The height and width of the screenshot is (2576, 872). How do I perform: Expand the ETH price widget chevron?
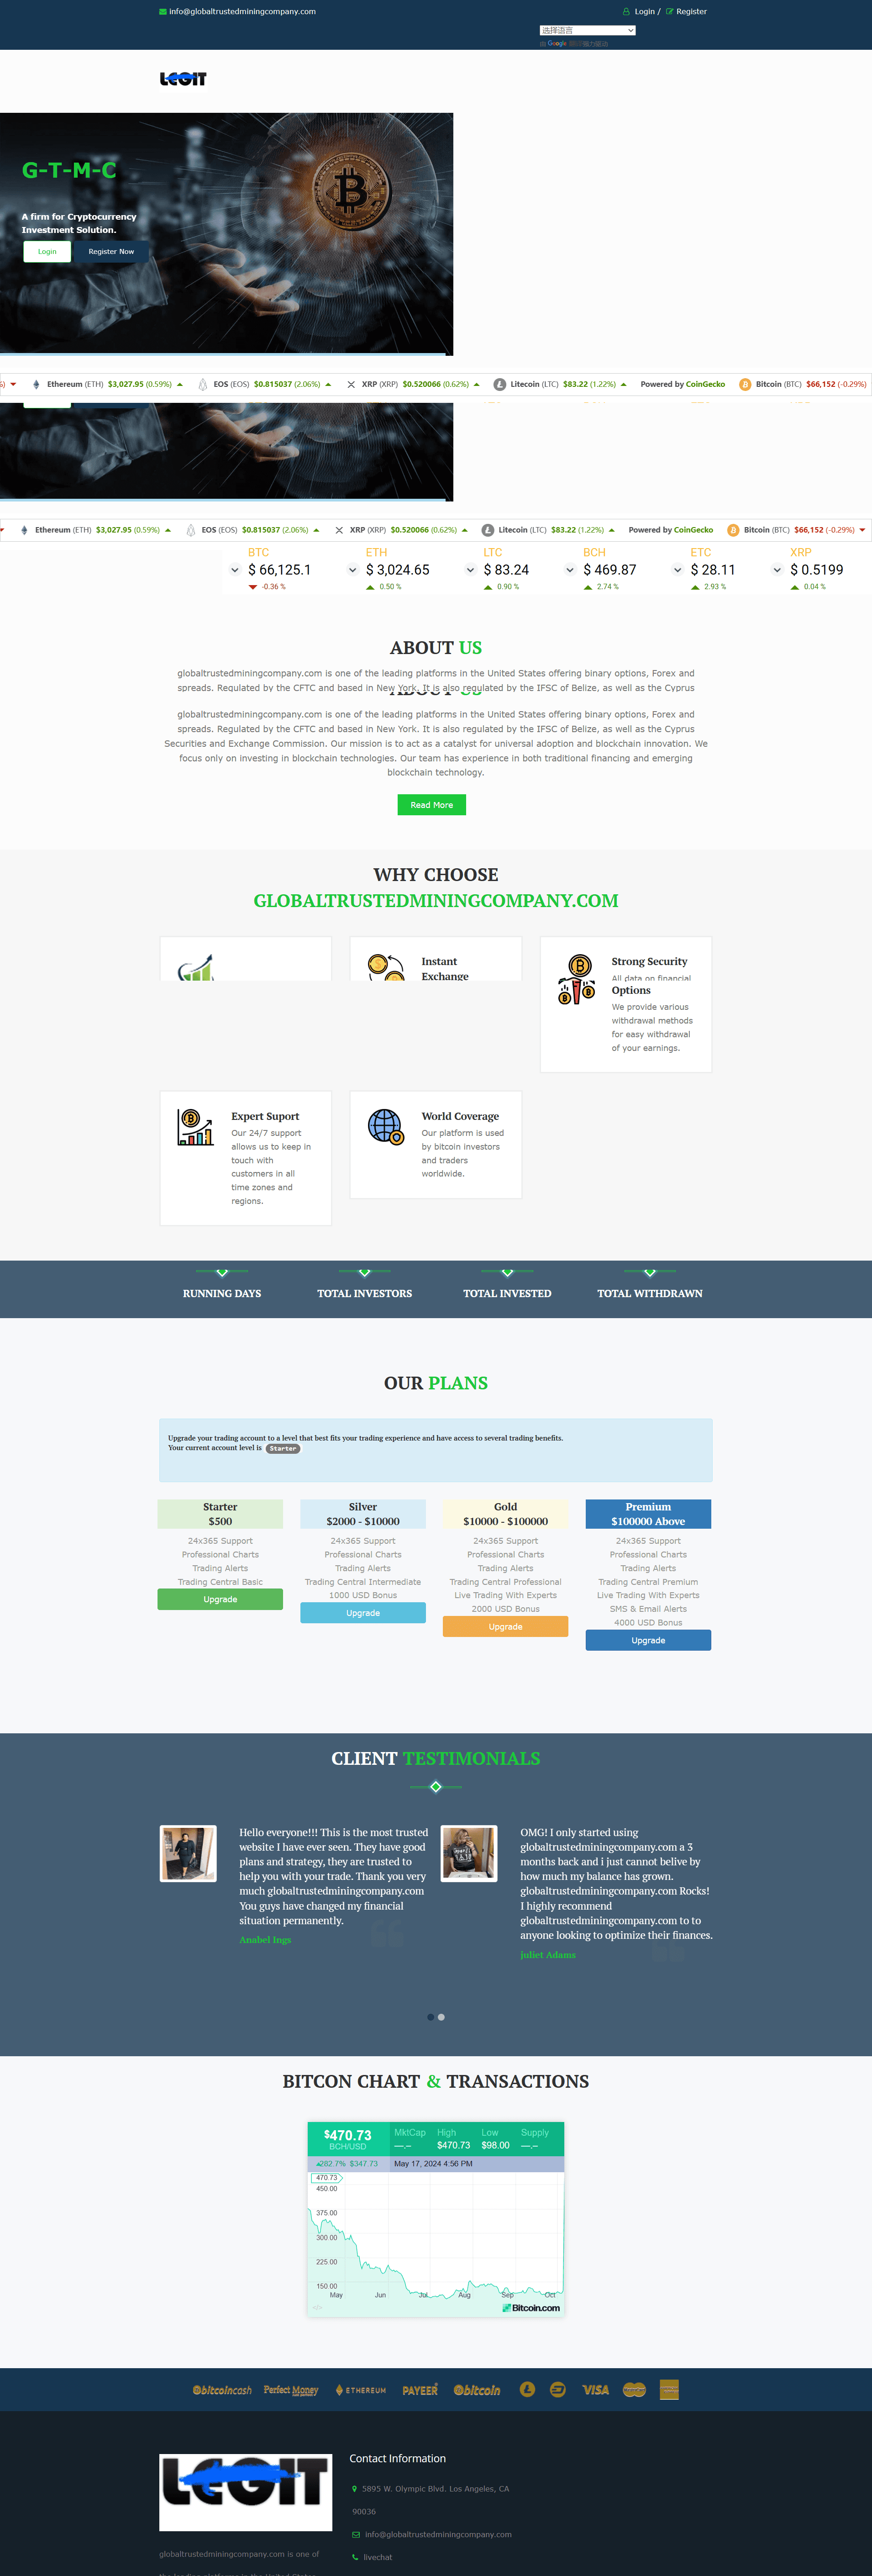click(352, 570)
